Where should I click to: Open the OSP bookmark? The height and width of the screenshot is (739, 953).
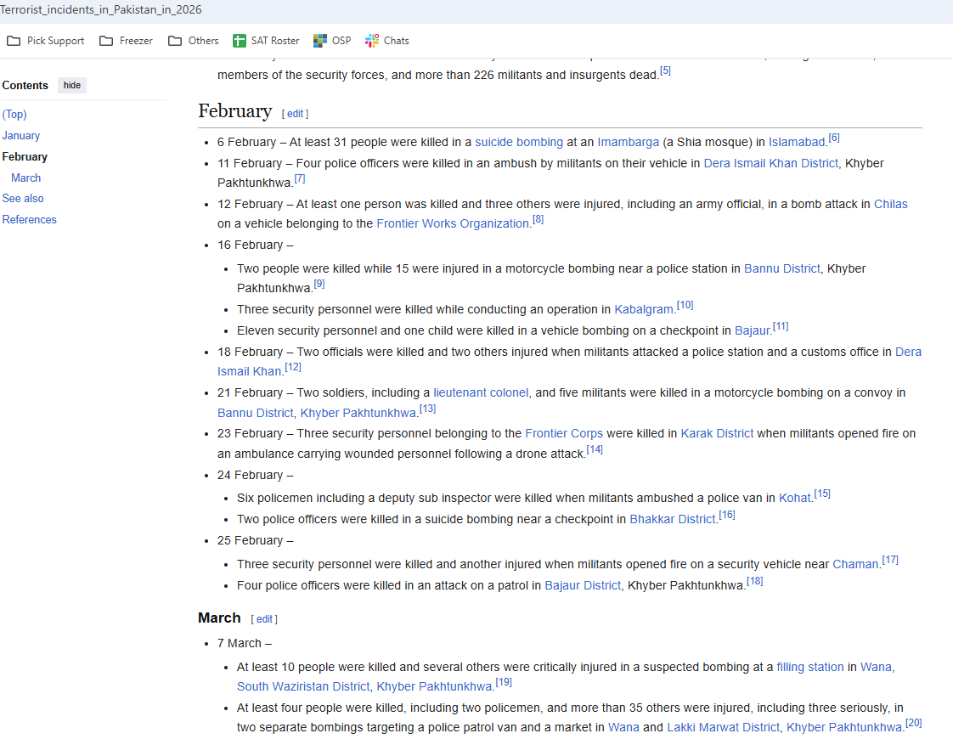coord(332,41)
